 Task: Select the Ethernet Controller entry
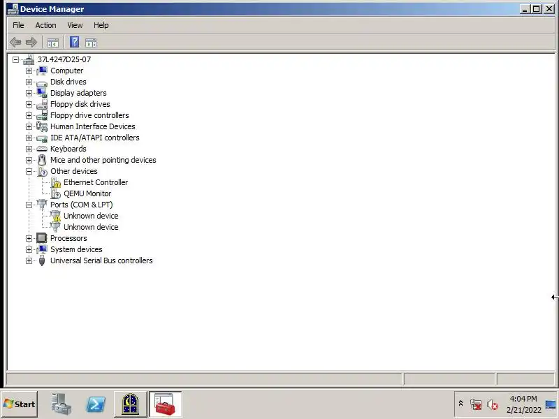click(x=96, y=182)
